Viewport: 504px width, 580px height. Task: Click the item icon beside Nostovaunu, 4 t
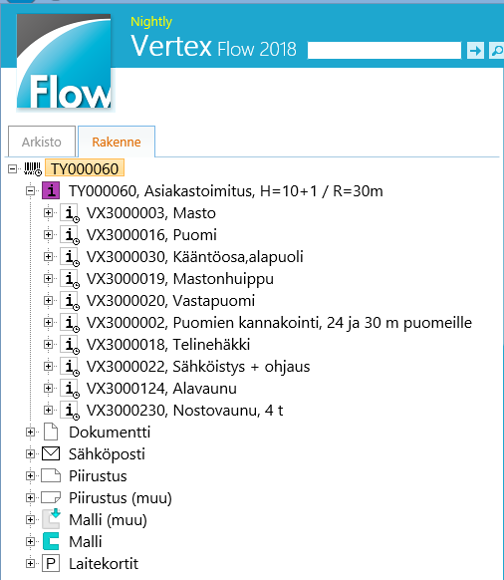tap(69, 411)
